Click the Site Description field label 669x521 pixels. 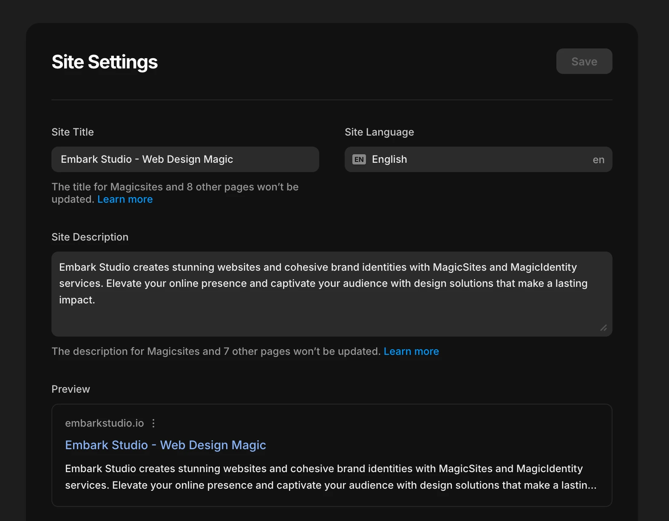[x=90, y=237]
